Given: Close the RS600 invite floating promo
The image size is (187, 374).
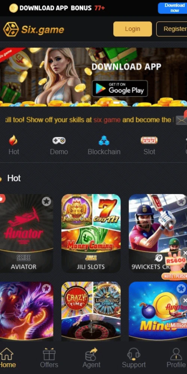Looking at the screenshot, I should pyautogui.click(x=184, y=253).
